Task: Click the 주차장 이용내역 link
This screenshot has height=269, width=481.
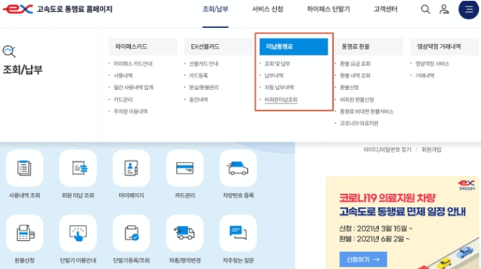Action: [131, 112]
